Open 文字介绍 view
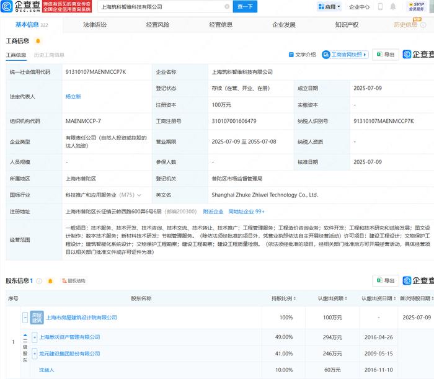This screenshot has width=434, height=379. click(302, 55)
